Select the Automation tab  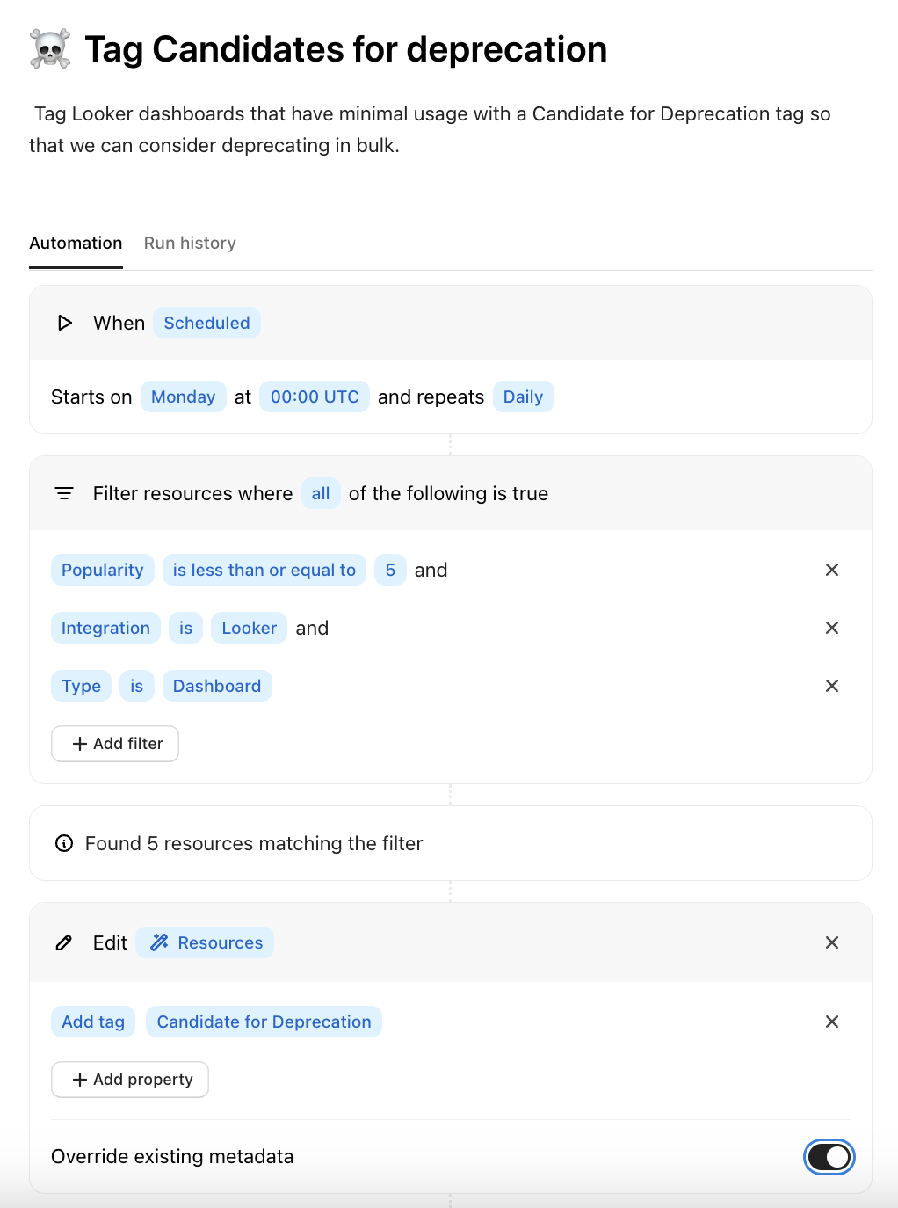76,243
